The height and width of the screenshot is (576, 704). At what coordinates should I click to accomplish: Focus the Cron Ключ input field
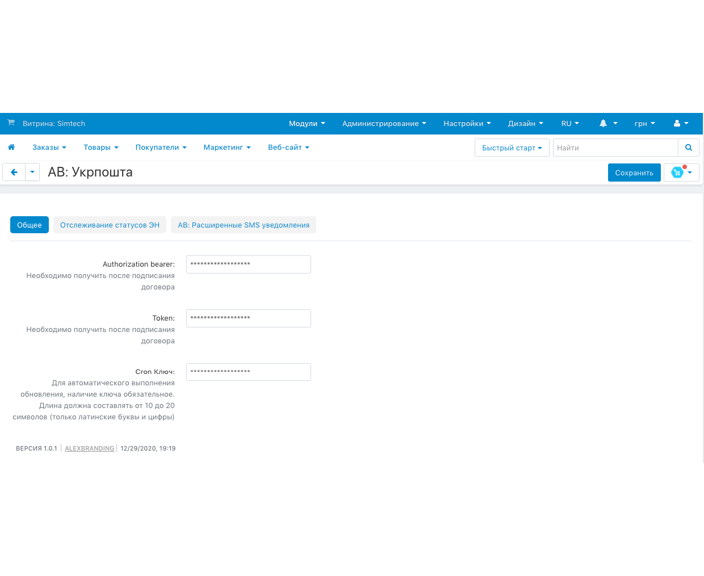[x=249, y=372]
